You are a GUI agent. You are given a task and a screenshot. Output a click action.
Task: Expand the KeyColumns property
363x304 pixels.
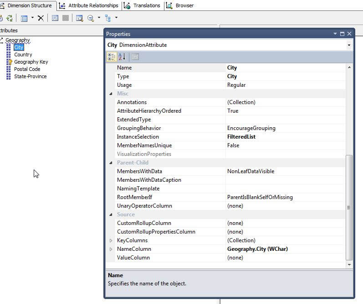coord(111,240)
